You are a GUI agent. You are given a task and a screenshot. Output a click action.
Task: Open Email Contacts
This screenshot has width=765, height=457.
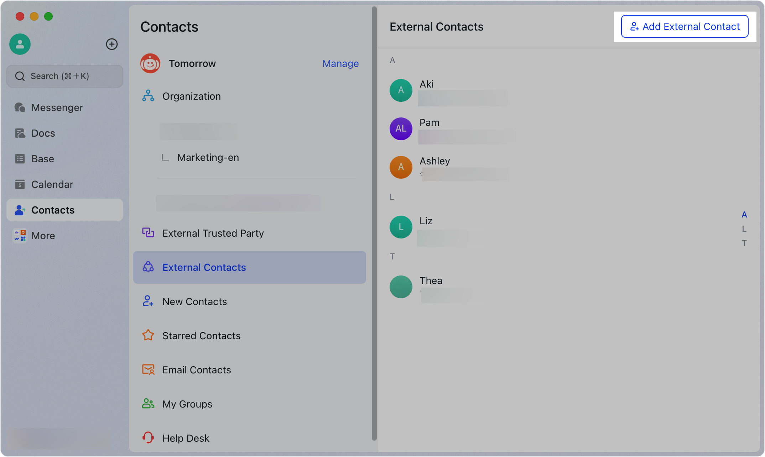196,369
